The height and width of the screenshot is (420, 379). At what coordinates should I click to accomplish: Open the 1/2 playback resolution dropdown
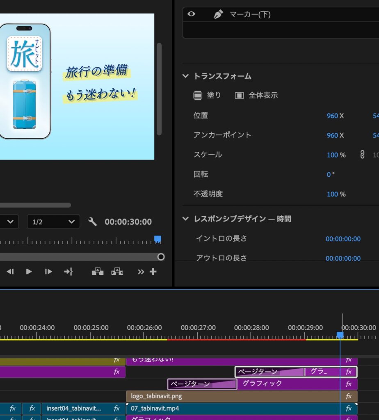[x=53, y=222]
